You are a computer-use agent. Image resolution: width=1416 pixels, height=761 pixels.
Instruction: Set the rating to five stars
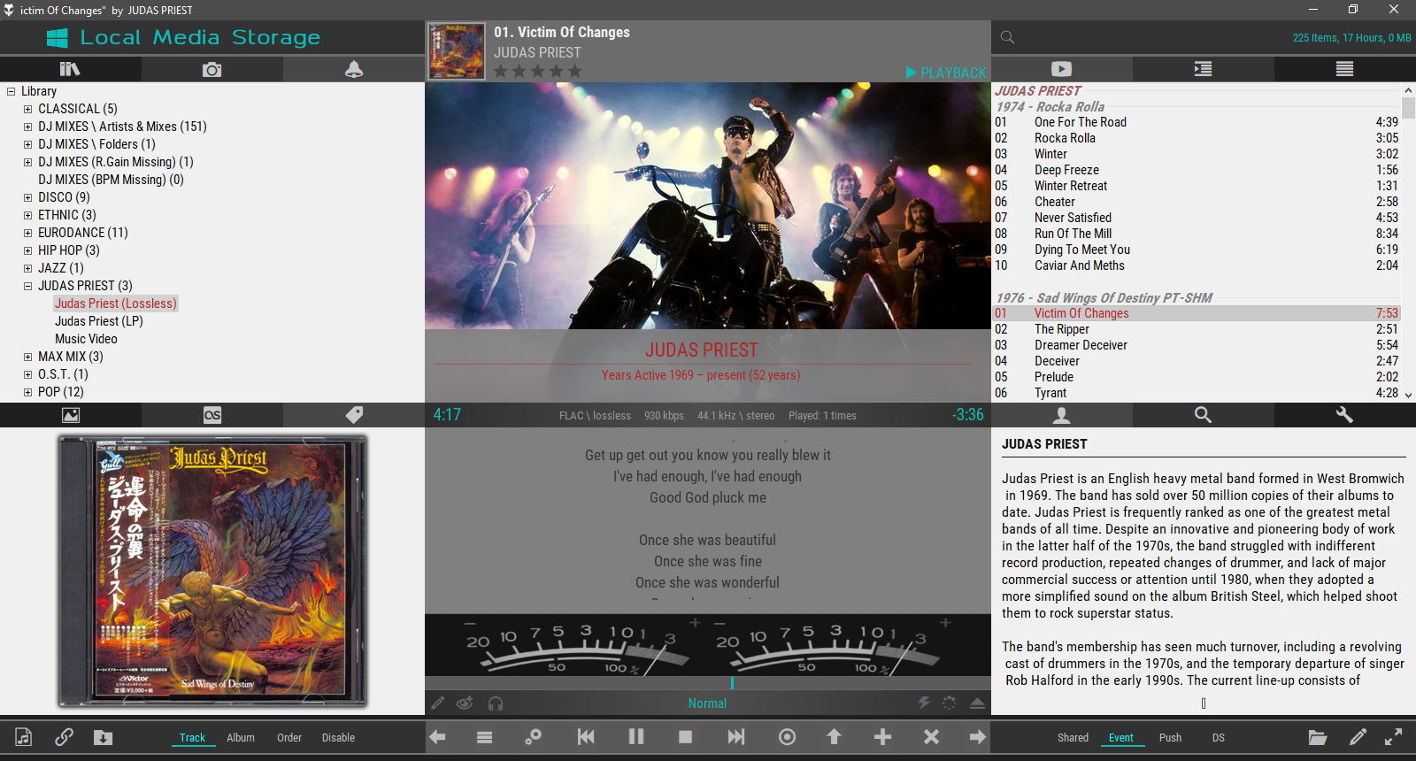[x=575, y=71]
